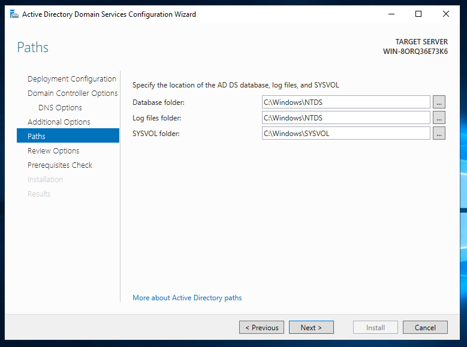Screen dimensions: 467x347
Task: Open Prerequisites Check step
Action: click(60, 165)
